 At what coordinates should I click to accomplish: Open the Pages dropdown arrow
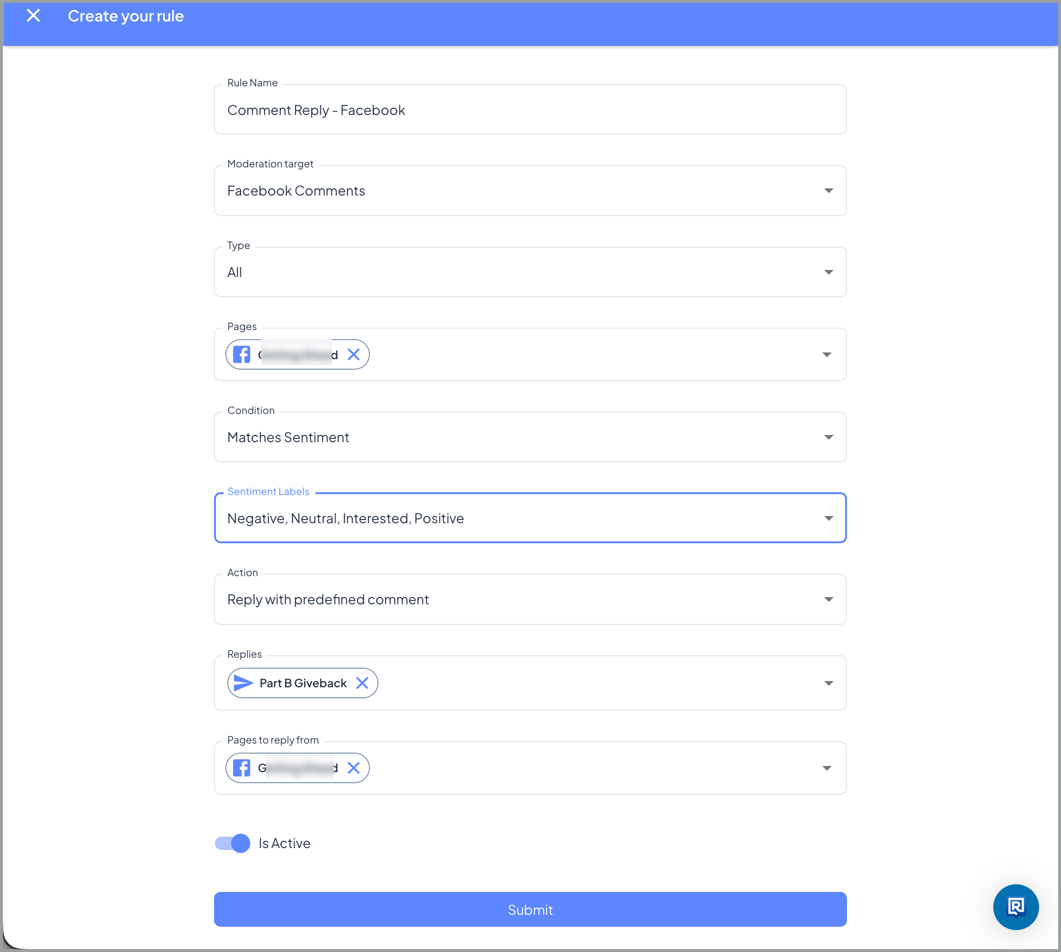click(826, 355)
